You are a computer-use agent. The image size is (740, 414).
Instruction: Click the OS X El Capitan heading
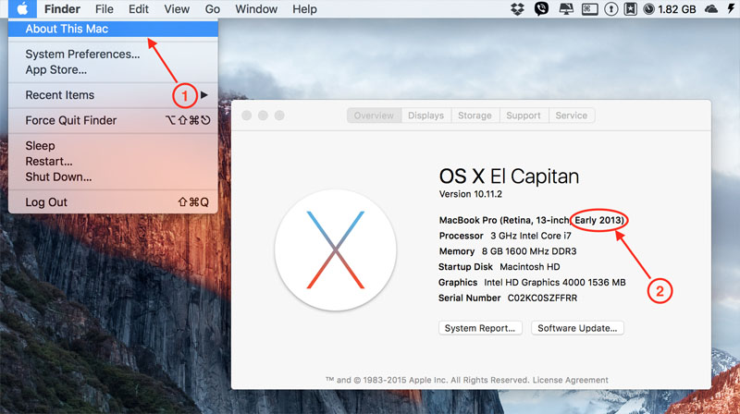509,177
